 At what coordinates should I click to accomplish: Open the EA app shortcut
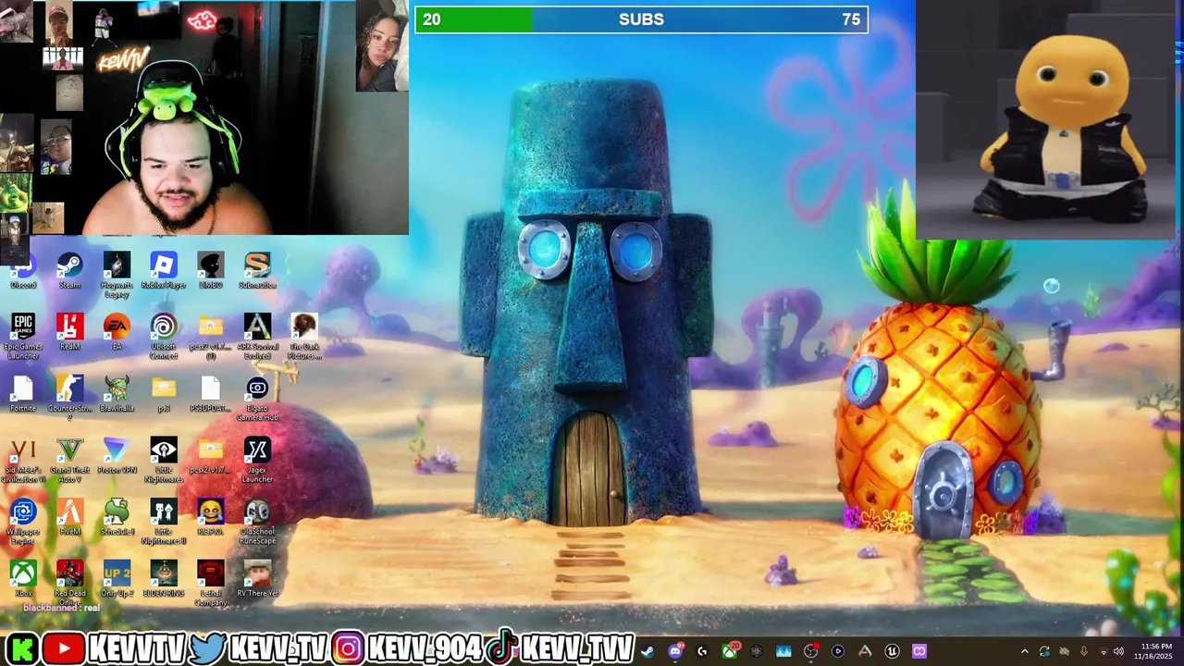tap(117, 333)
